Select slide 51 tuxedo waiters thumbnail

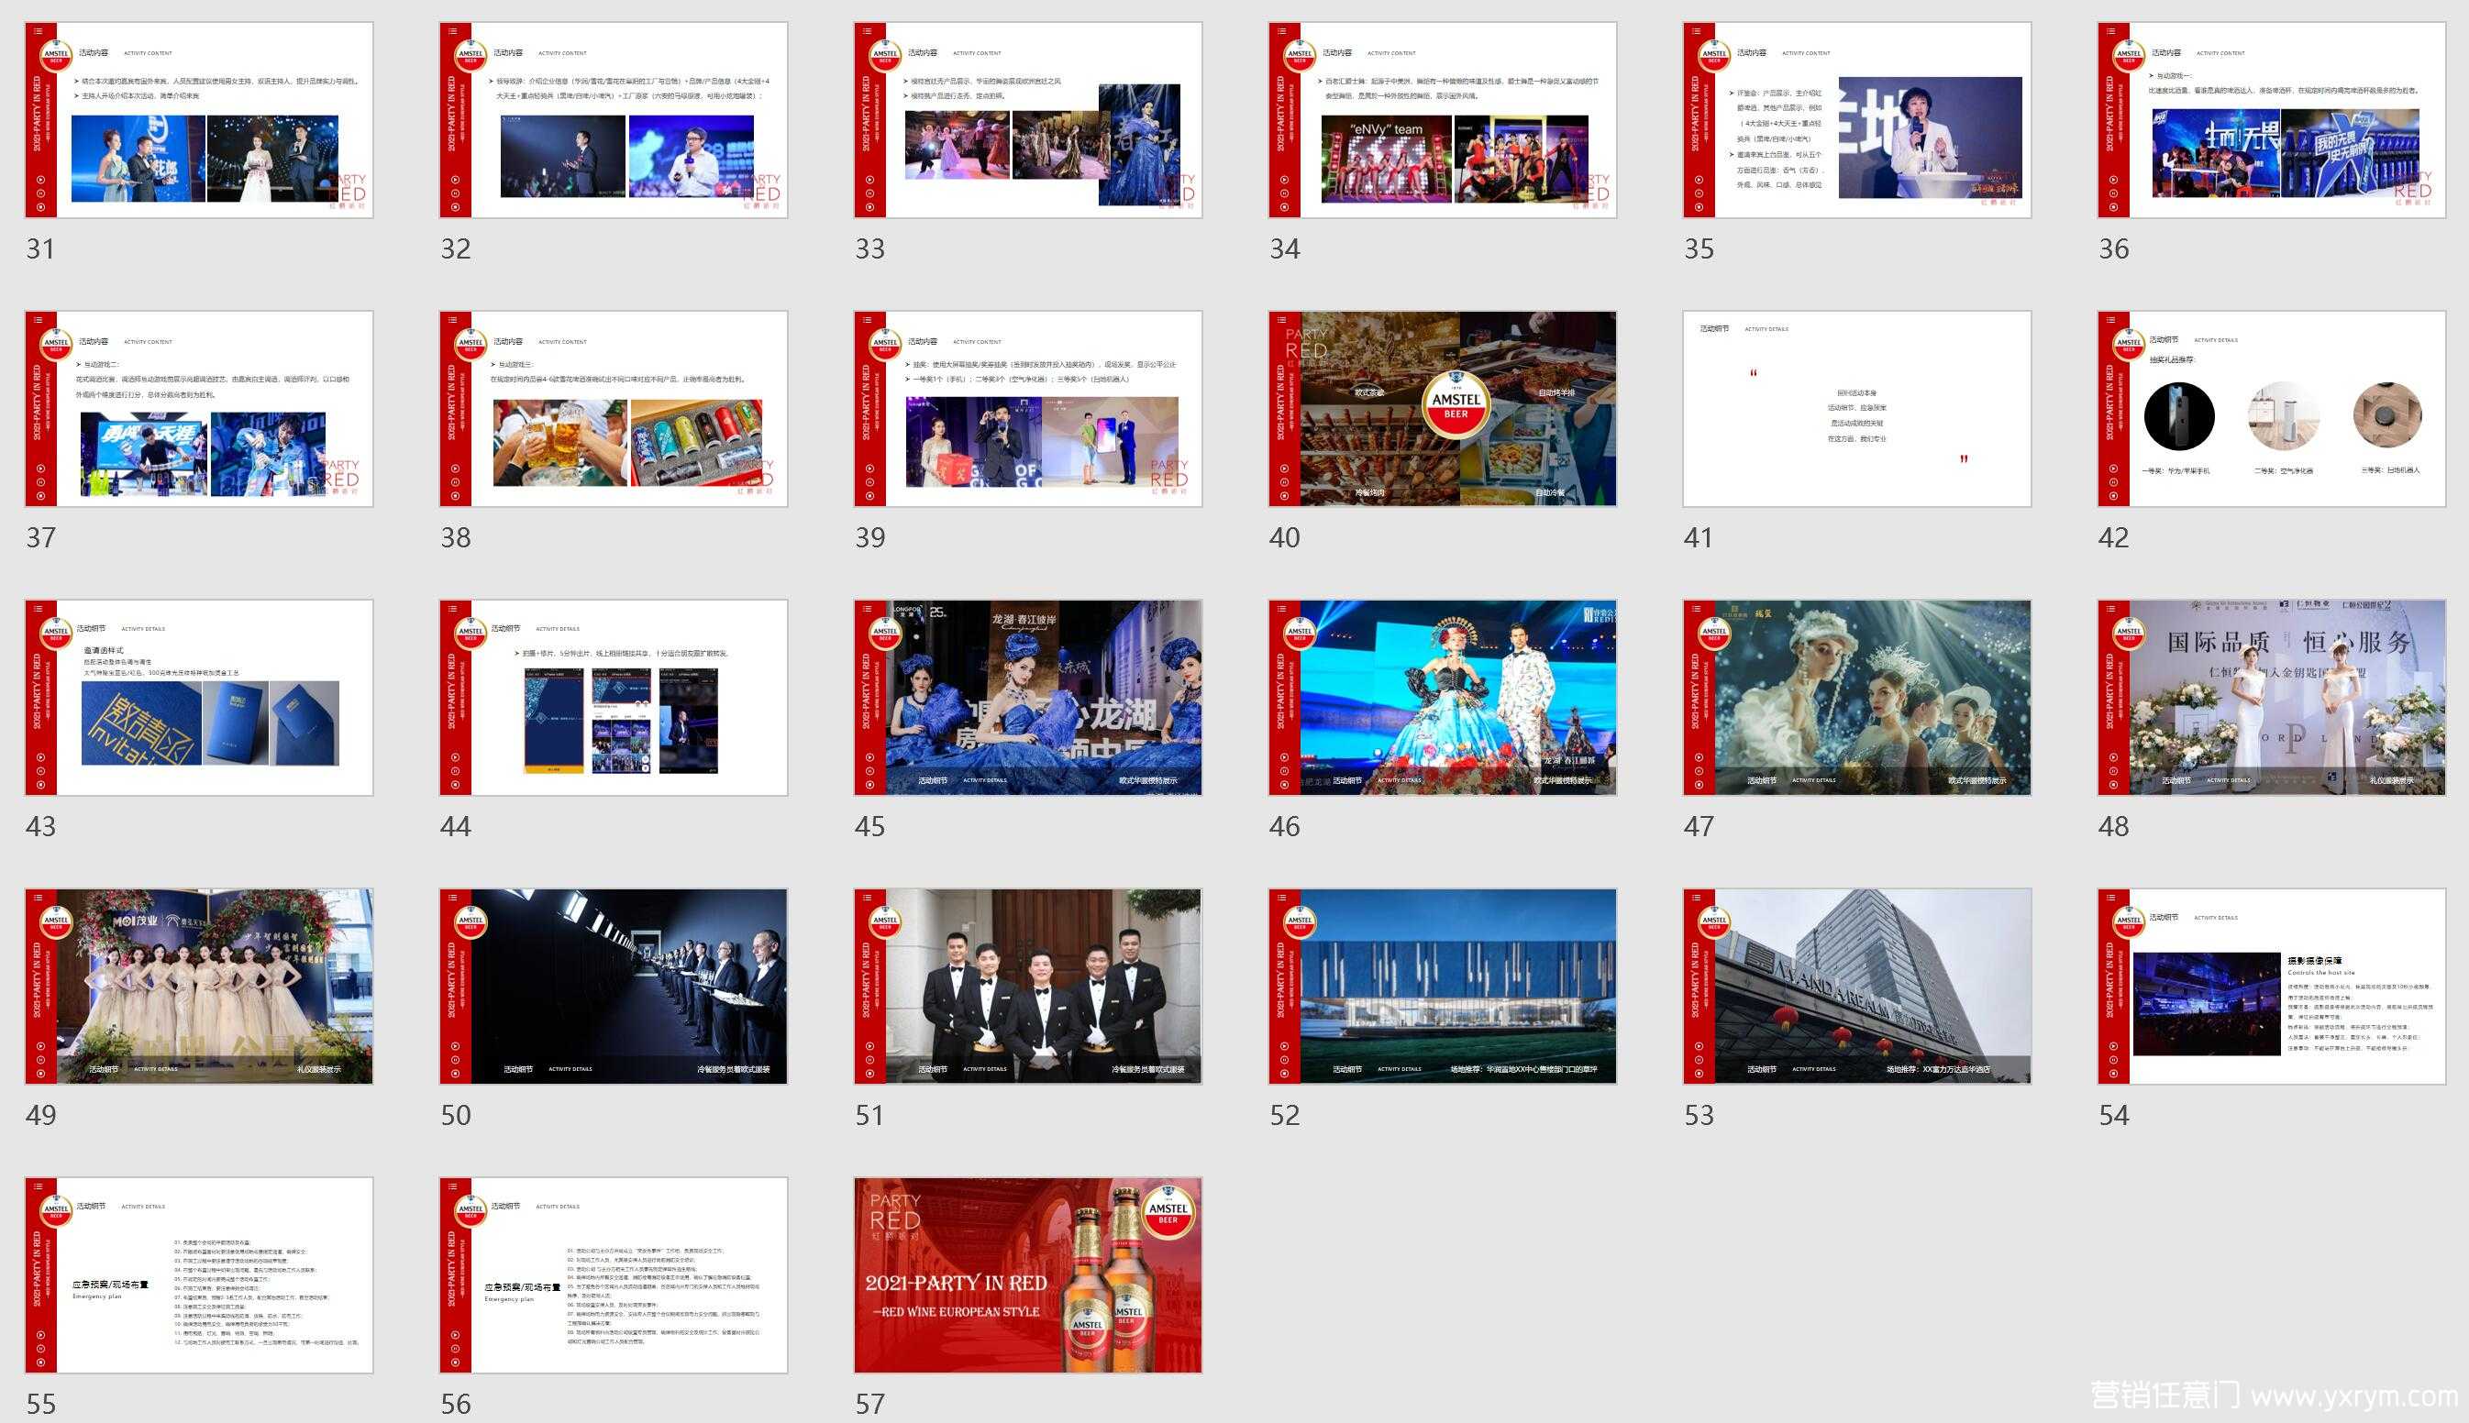(x=1028, y=987)
